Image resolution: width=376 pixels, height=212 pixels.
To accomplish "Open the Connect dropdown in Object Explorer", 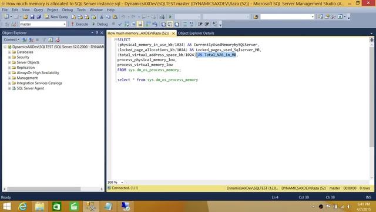I will tap(11, 39).
